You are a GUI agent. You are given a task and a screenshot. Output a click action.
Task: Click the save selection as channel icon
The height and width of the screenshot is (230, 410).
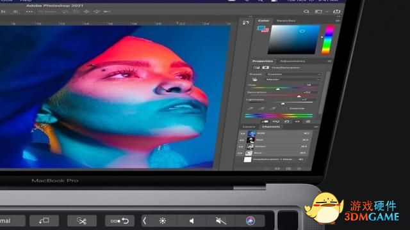277,169
